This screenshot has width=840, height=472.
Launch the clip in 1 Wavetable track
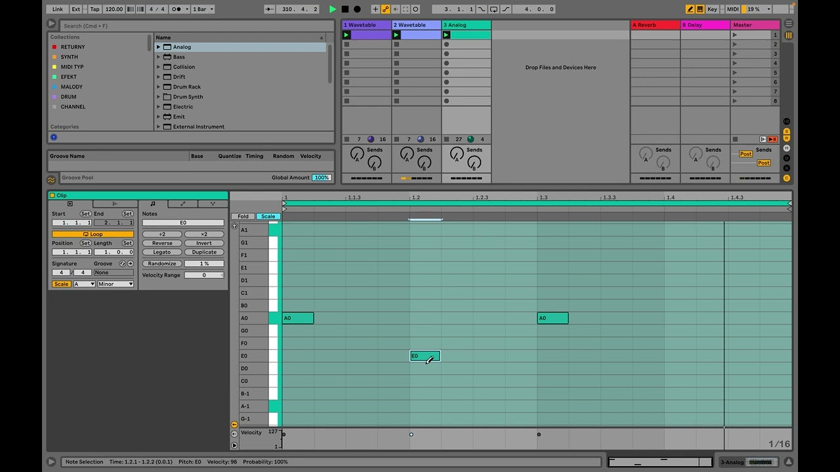346,35
